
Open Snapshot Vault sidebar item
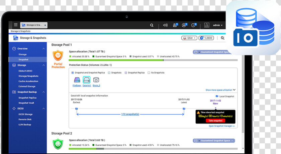[x=26, y=103]
